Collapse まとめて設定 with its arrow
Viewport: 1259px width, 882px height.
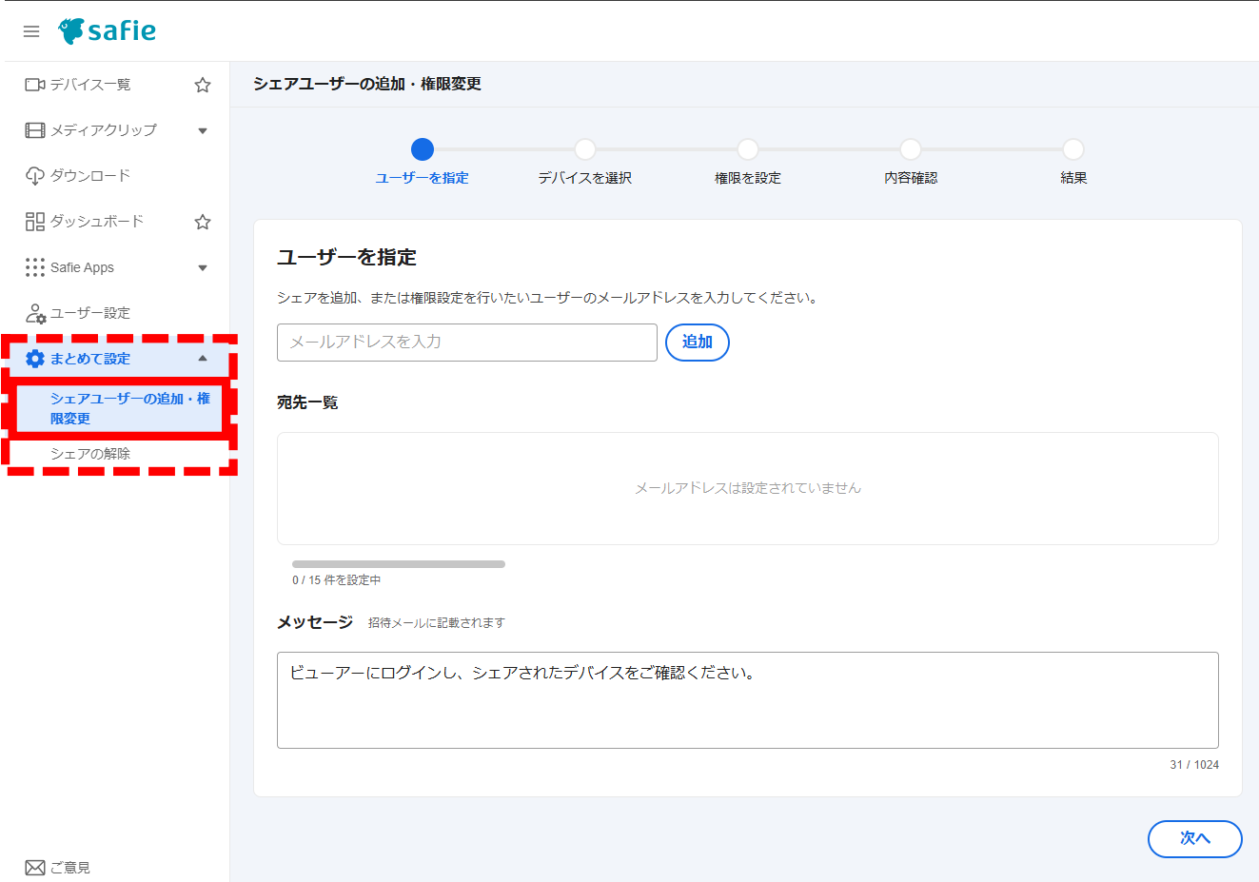tap(202, 359)
